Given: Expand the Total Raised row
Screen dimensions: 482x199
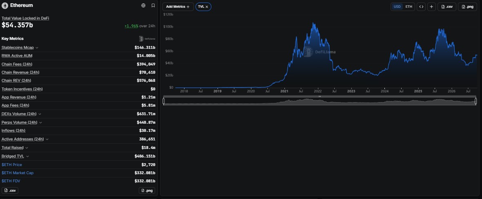Looking at the screenshot, I should pos(27,148).
